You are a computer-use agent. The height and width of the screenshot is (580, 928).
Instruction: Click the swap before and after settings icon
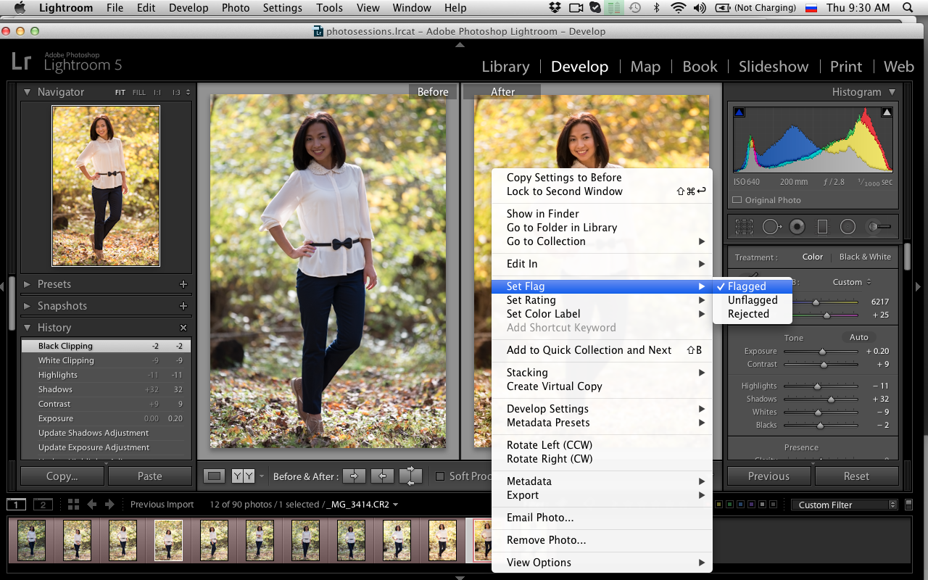410,476
